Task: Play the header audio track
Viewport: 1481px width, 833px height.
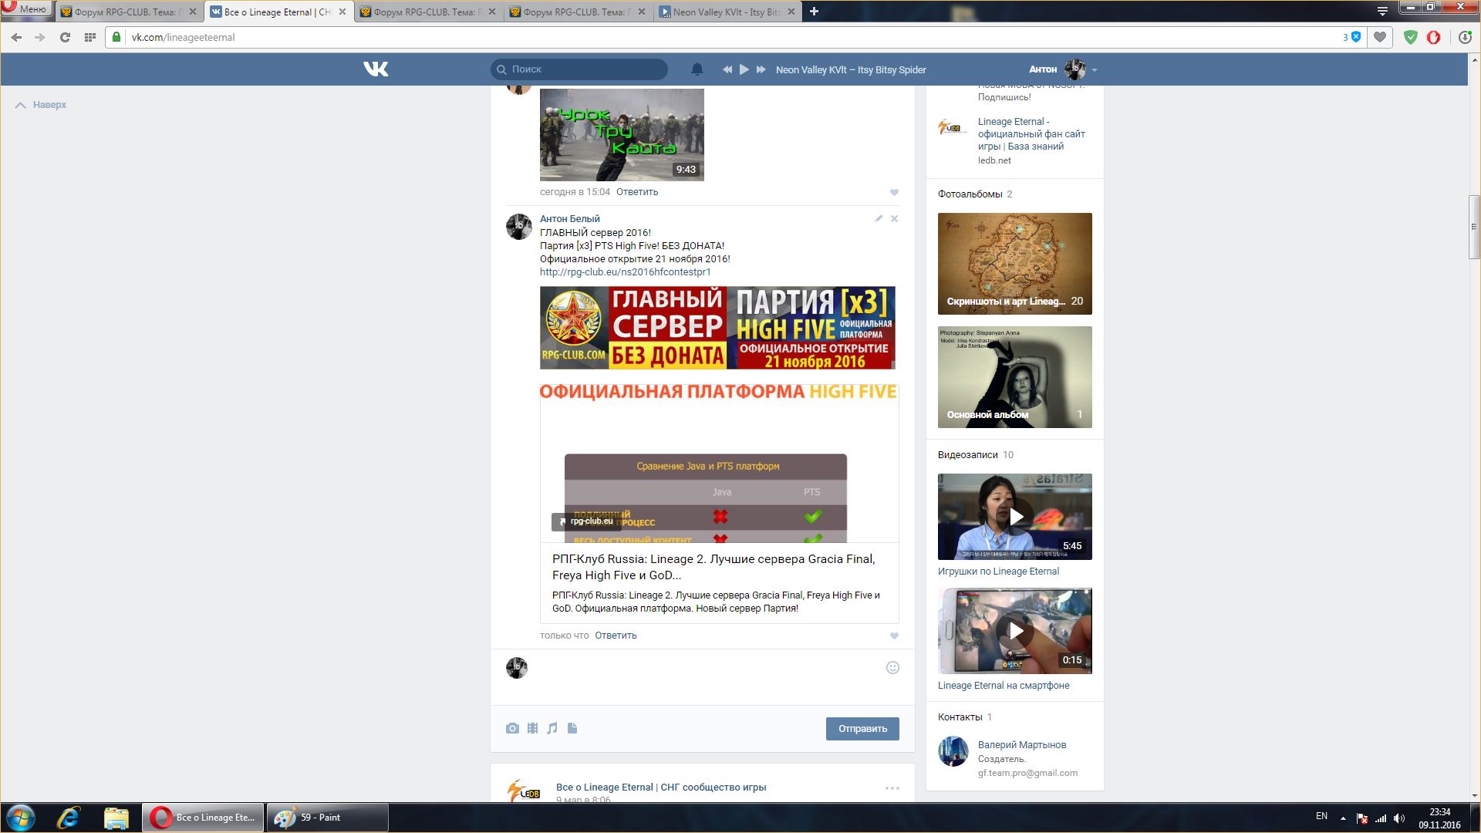Action: [744, 69]
